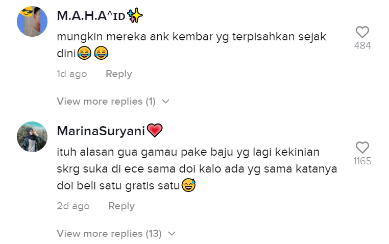
Task: Like the M.A.H.A^ID comment with heart icon
Action: [x=362, y=32]
